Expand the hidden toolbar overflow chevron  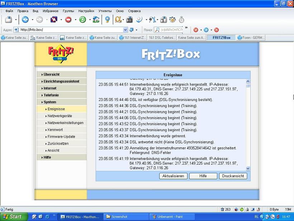coord(186,28)
